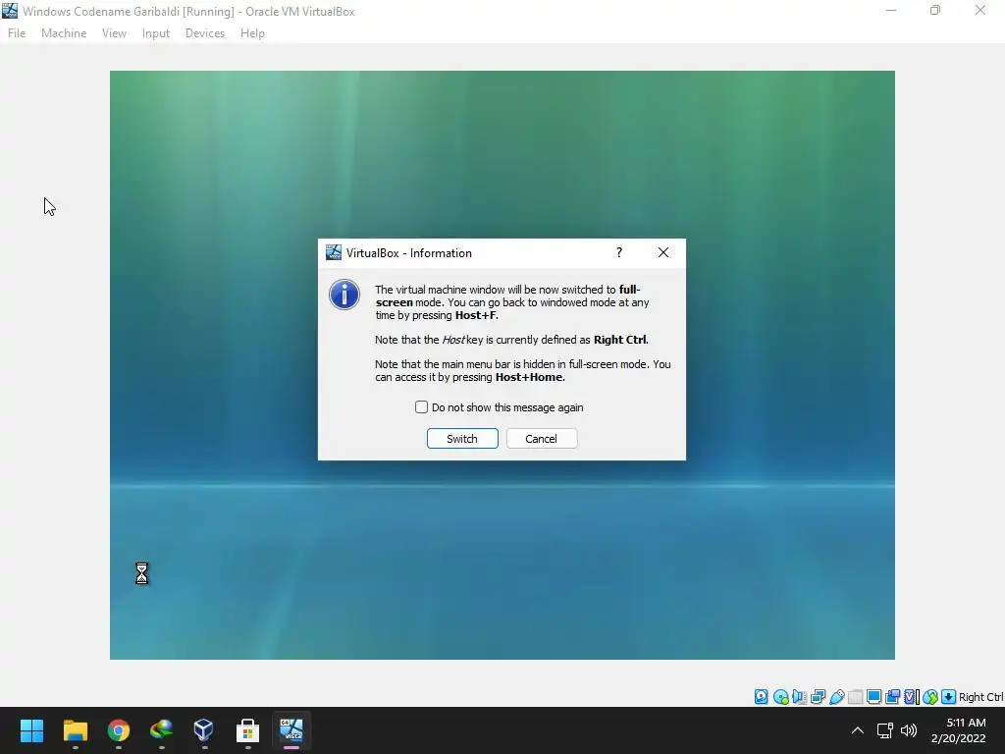The height and width of the screenshot is (754, 1005).
Task: Open the Devices menu
Action: coord(205,33)
